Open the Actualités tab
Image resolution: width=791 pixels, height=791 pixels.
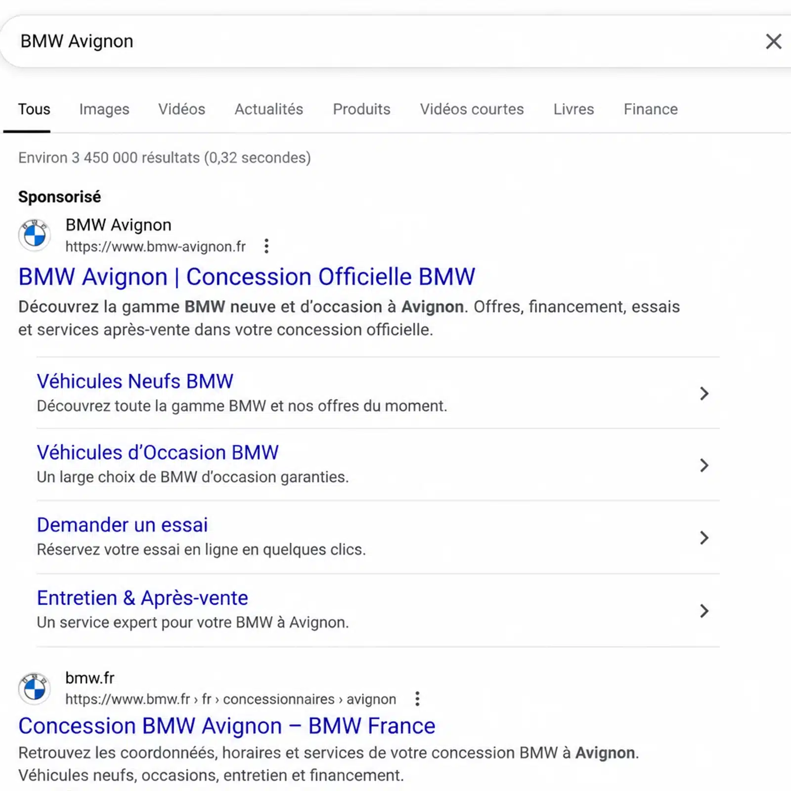pos(269,109)
